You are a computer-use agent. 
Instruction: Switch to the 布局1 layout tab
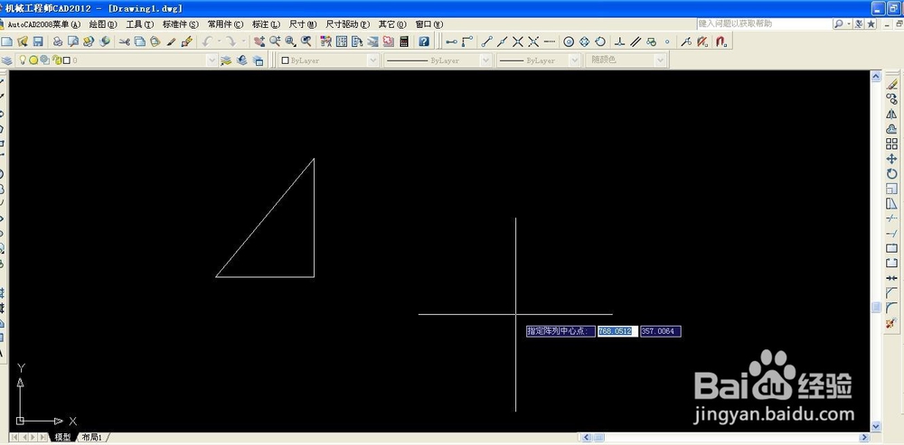pos(93,438)
